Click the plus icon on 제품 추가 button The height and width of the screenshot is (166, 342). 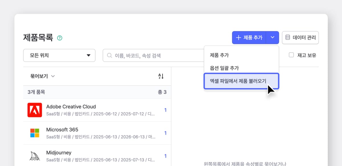pyautogui.click(x=239, y=37)
